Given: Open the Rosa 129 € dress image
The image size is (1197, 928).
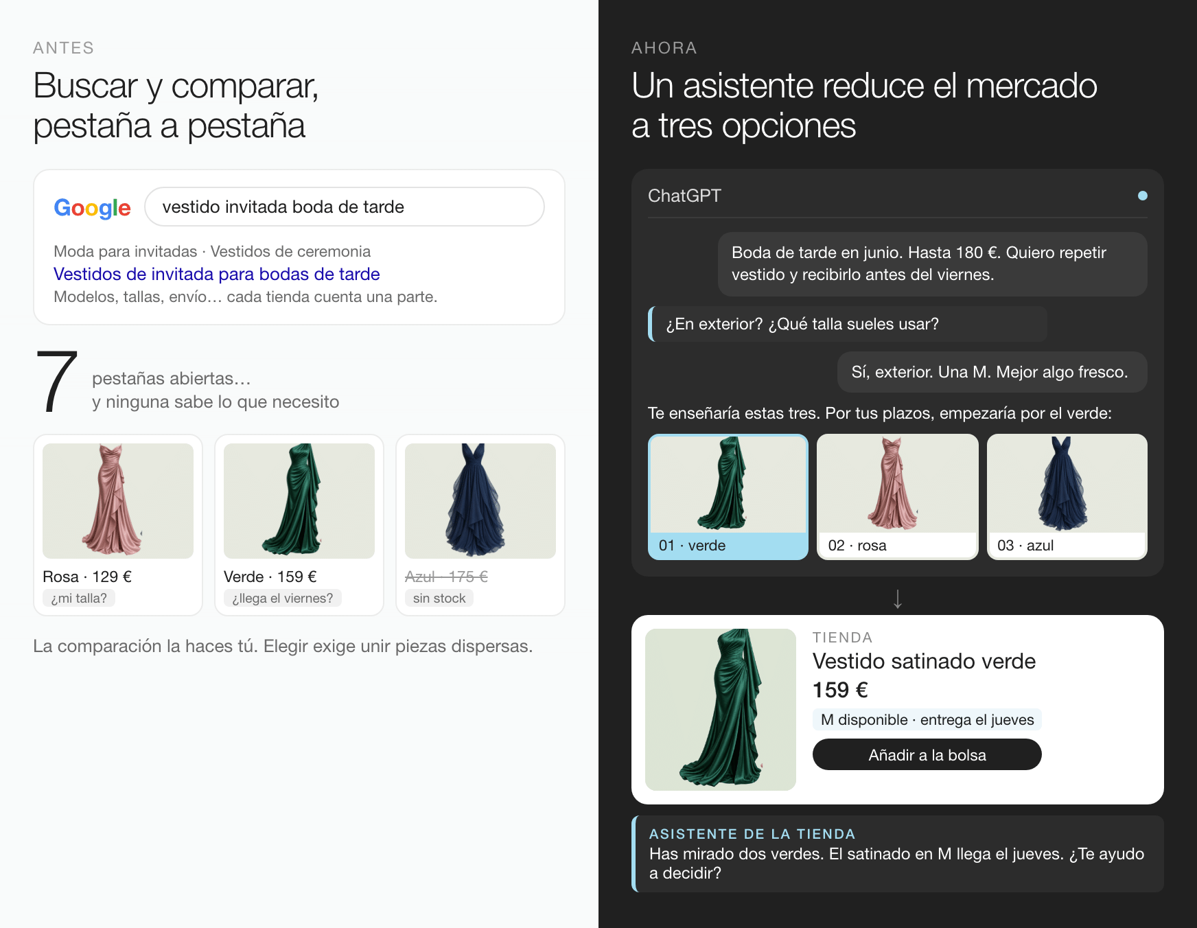Looking at the screenshot, I should point(118,500).
